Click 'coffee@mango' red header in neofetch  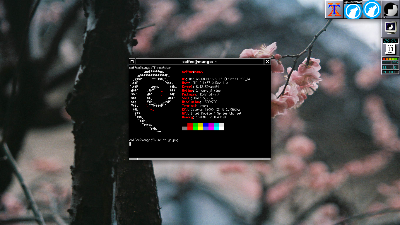[x=192, y=71]
